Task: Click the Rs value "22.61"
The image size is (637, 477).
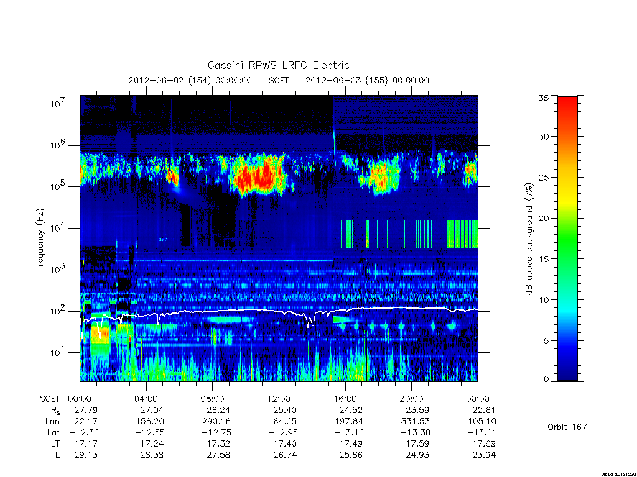Action: click(x=484, y=410)
